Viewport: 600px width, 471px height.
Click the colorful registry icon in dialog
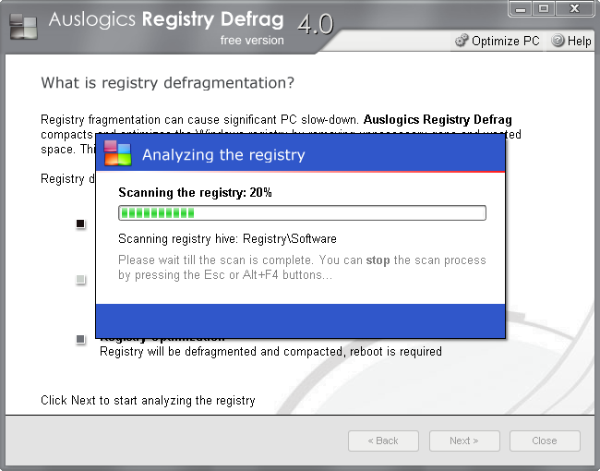click(x=117, y=153)
